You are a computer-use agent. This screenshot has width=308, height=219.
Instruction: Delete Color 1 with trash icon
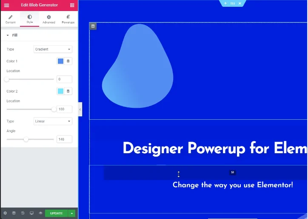(68, 61)
